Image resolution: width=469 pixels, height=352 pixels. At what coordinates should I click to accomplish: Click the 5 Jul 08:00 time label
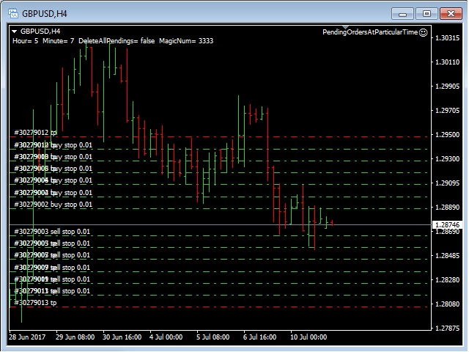213,338
